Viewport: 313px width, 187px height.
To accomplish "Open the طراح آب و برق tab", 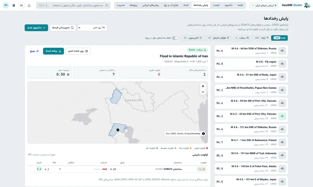I will [171, 5].
